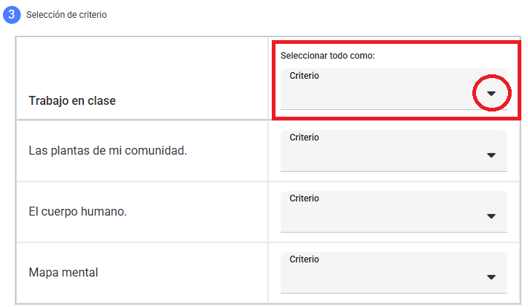Click 'Criterio' label in Mapa mental field
The height and width of the screenshot is (307, 528).
tap(304, 259)
